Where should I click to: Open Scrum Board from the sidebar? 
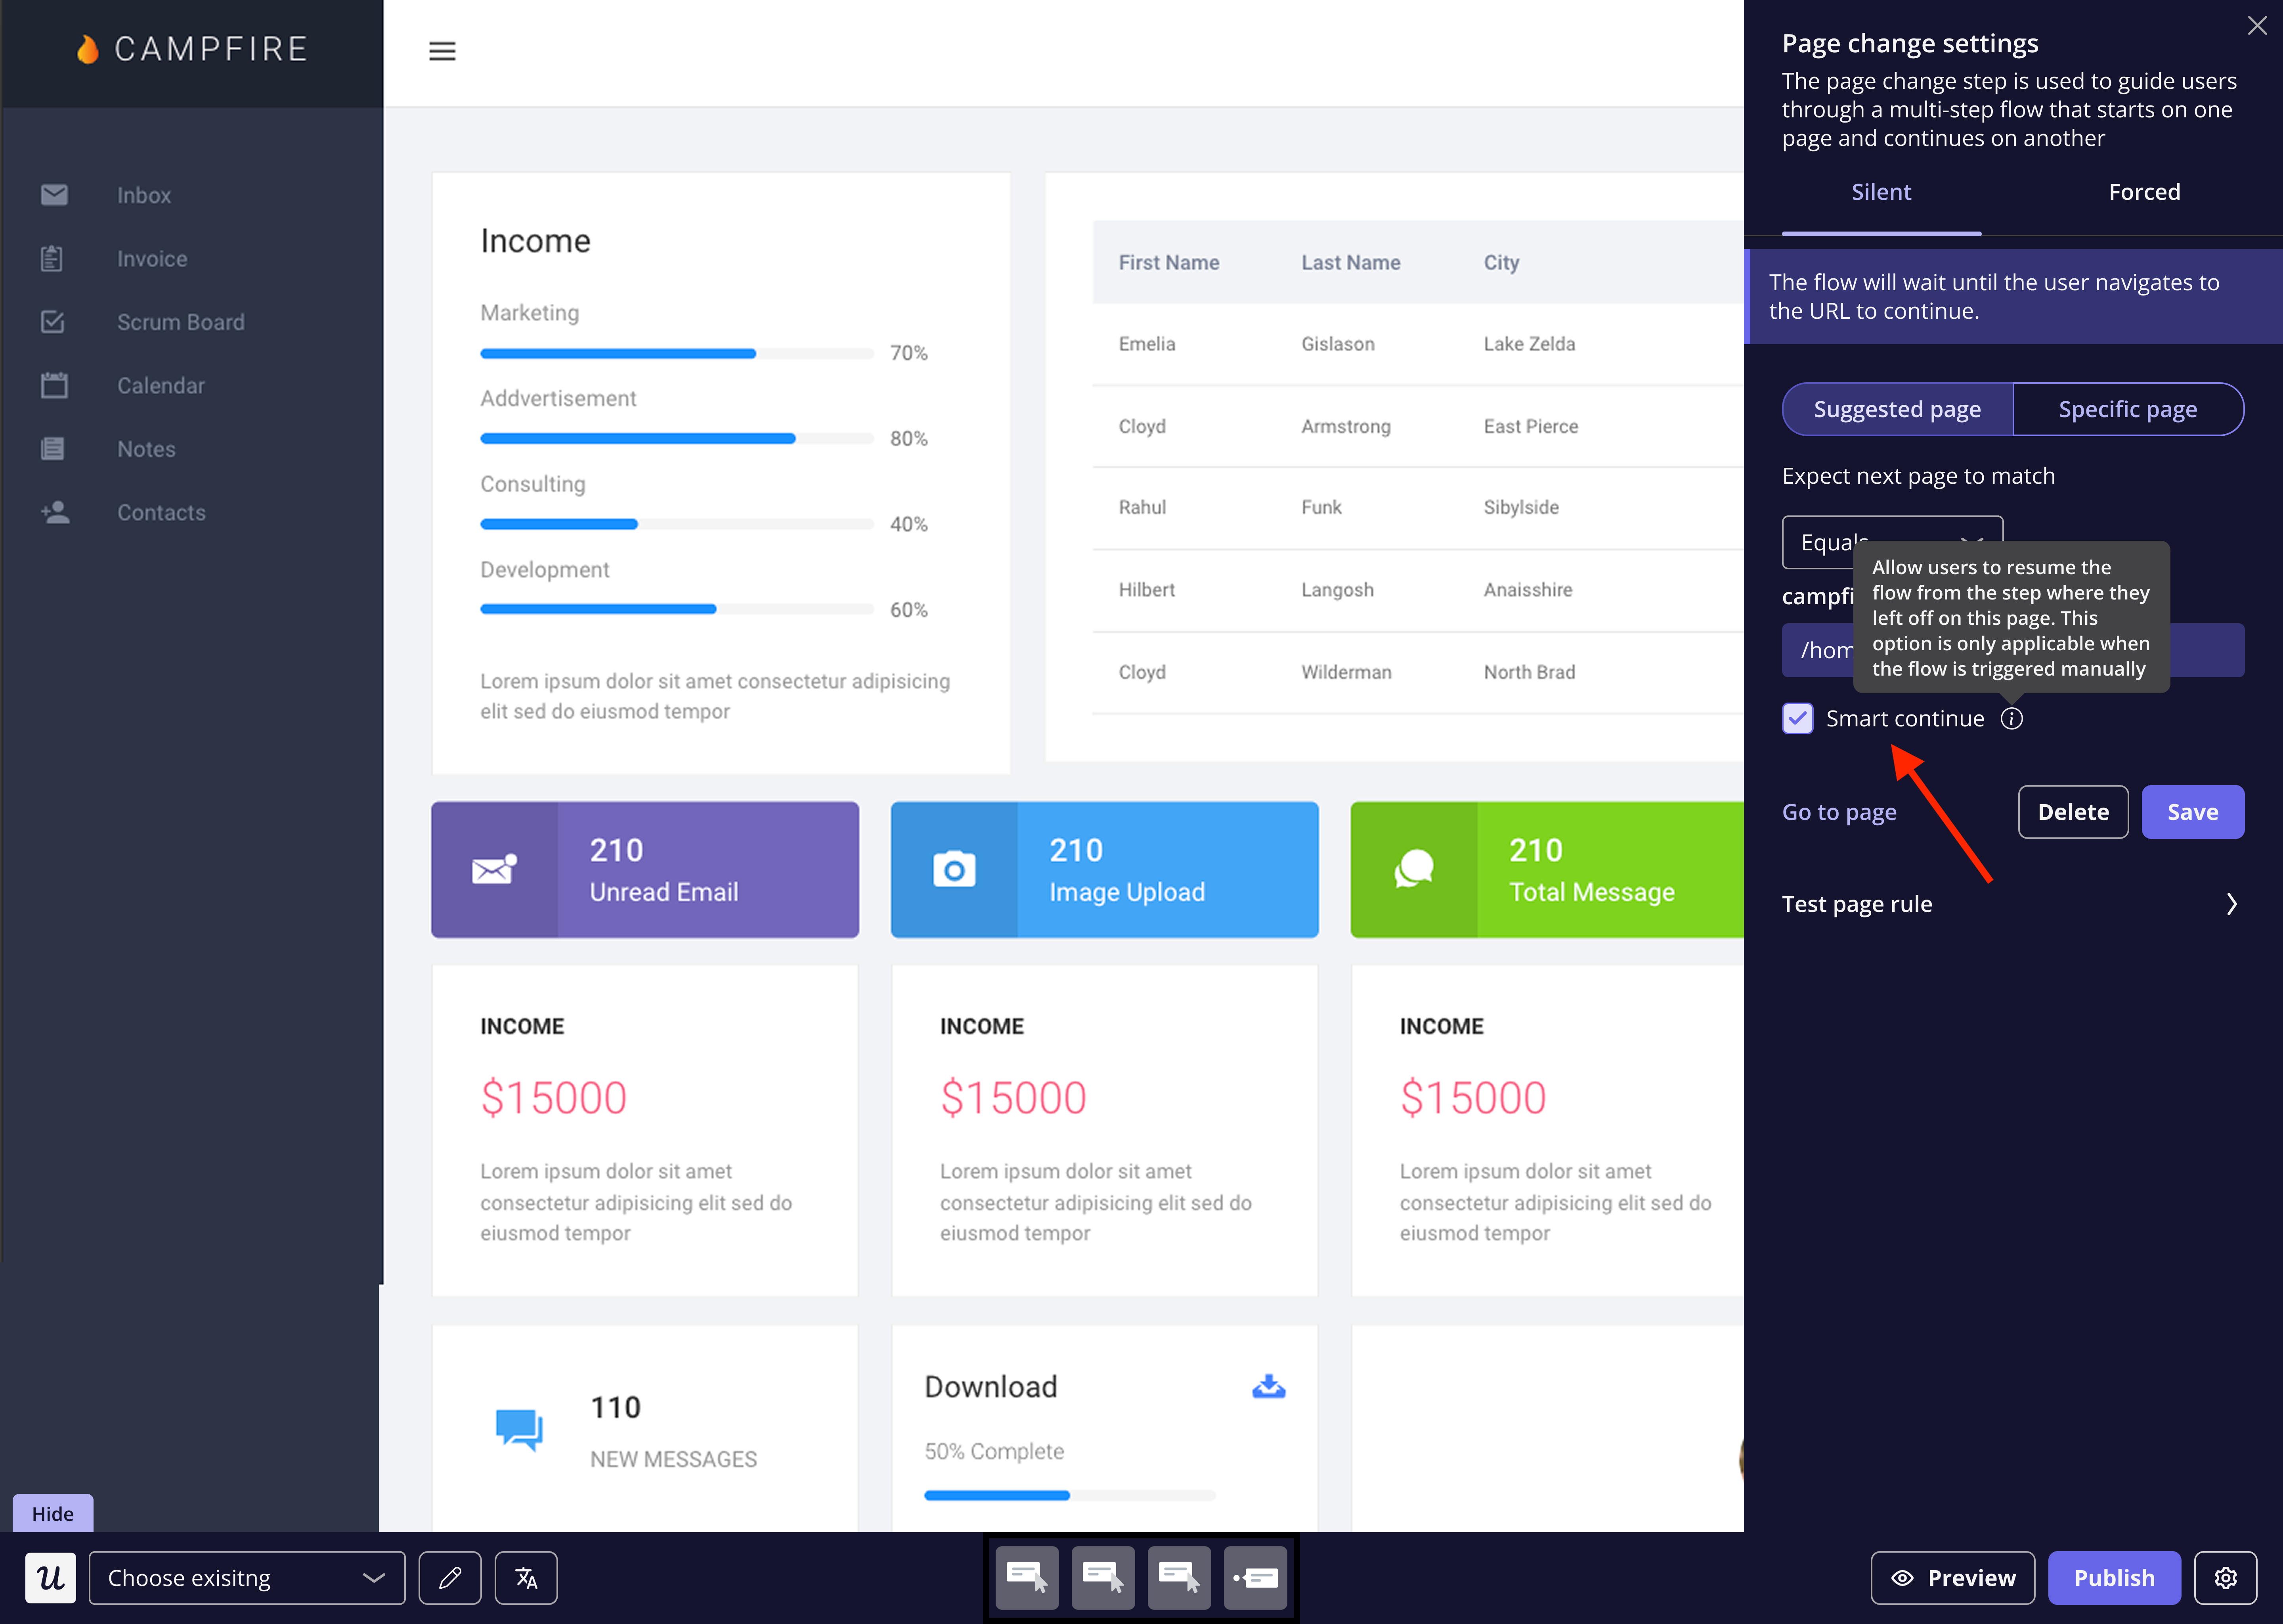181,322
